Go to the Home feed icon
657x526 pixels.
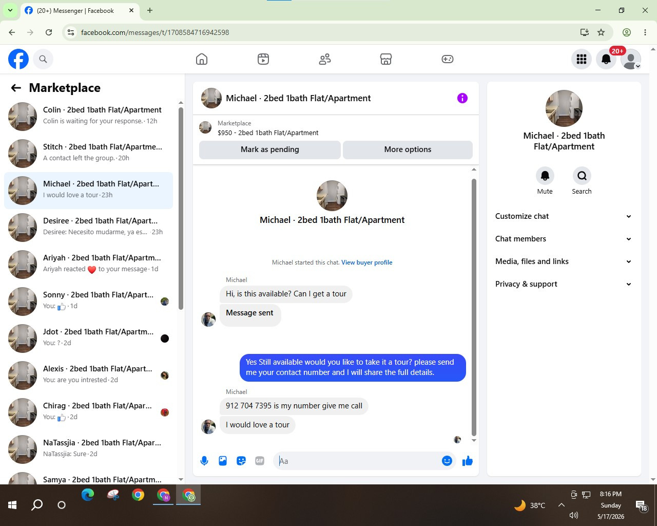coord(202,59)
